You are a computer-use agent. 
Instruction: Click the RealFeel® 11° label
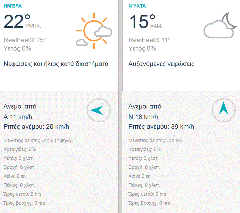pyautogui.click(x=149, y=40)
